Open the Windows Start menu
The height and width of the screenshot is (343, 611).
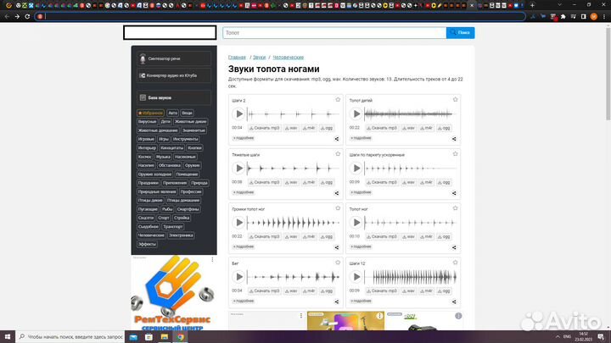[x=7, y=336]
